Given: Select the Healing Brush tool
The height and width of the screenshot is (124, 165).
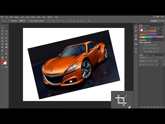Looking at the screenshot, I should tap(2, 38).
